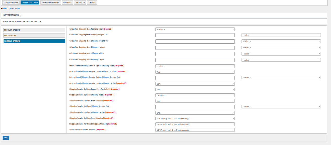Select the Price Specific side tab

pos(34,36)
